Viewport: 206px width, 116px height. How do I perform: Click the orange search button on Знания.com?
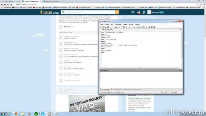(x=117, y=12)
